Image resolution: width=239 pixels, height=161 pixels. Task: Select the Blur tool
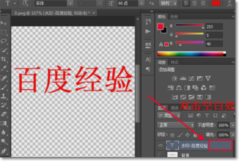[4, 132]
